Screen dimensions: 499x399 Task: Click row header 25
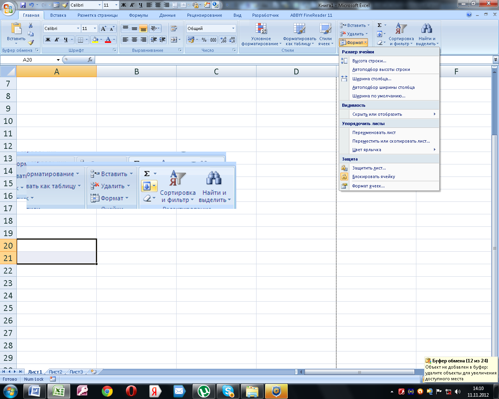(x=8, y=308)
